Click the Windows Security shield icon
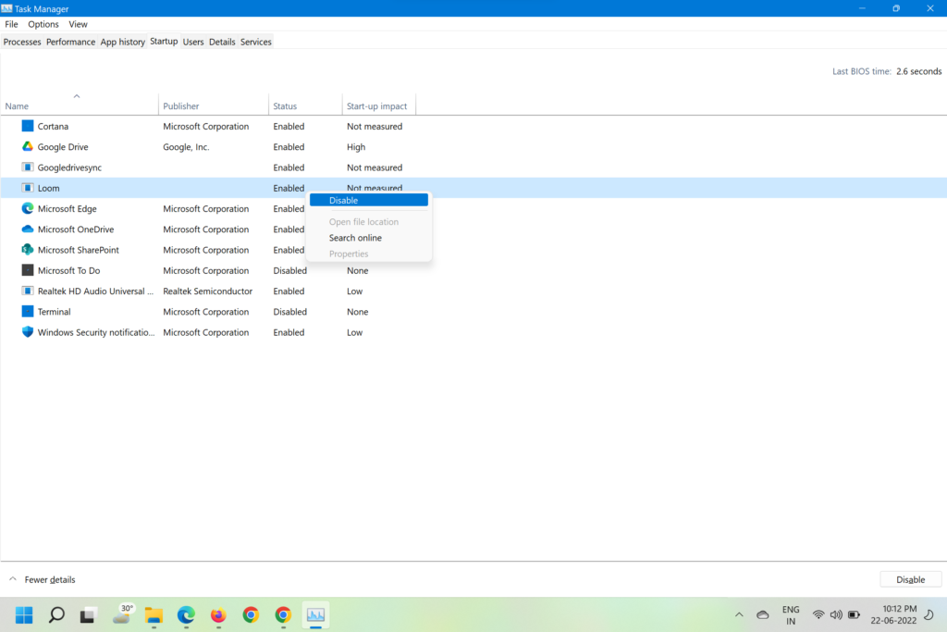Screen dimensions: 947x632 click(x=28, y=332)
